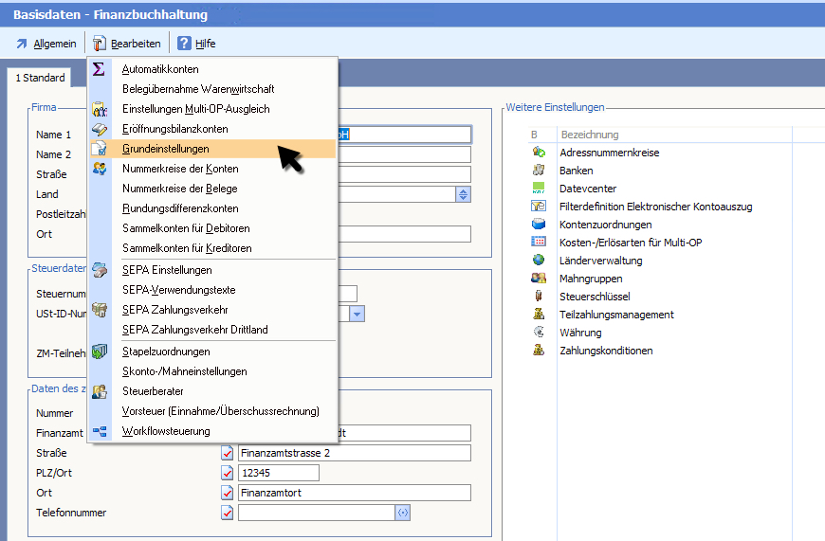
Task: Click into the Finanzamtort text field
Action: pyautogui.click(x=354, y=493)
